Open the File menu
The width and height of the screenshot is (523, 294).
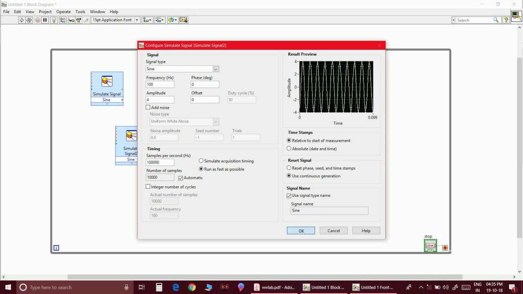click(x=7, y=12)
